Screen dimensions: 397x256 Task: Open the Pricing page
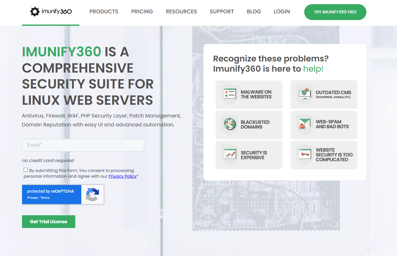(x=142, y=11)
